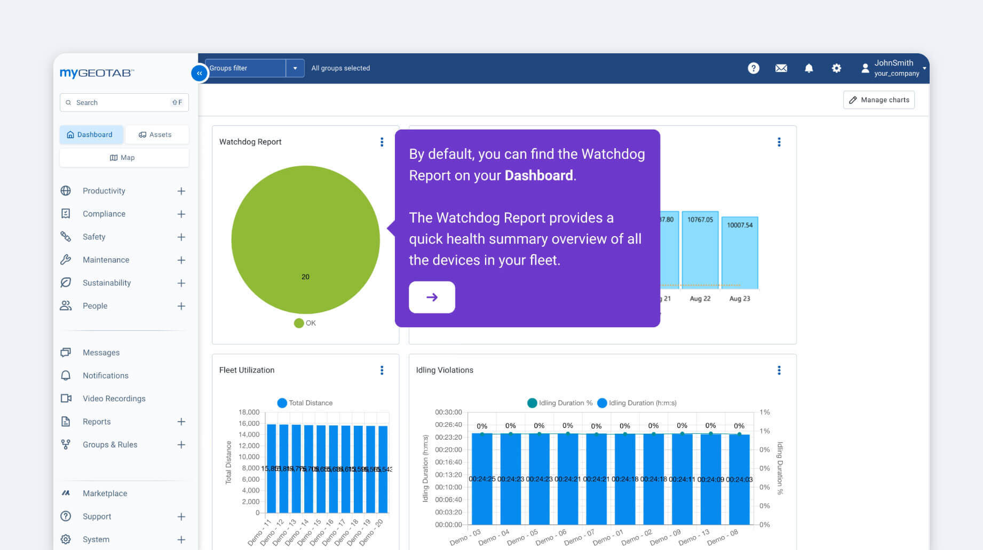
Task: Click the next arrow in the purple tooltip
Action: (x=432, y=297)
